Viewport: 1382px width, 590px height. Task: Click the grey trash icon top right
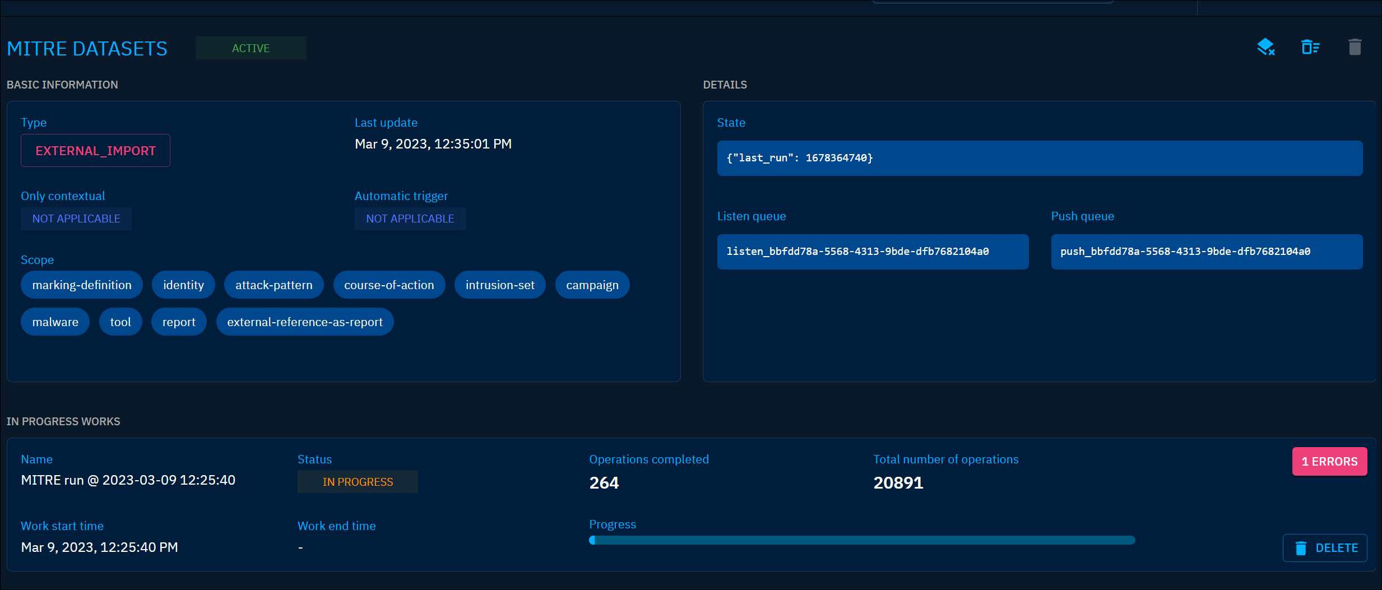pyautogui.click(x=1356, y=47)
